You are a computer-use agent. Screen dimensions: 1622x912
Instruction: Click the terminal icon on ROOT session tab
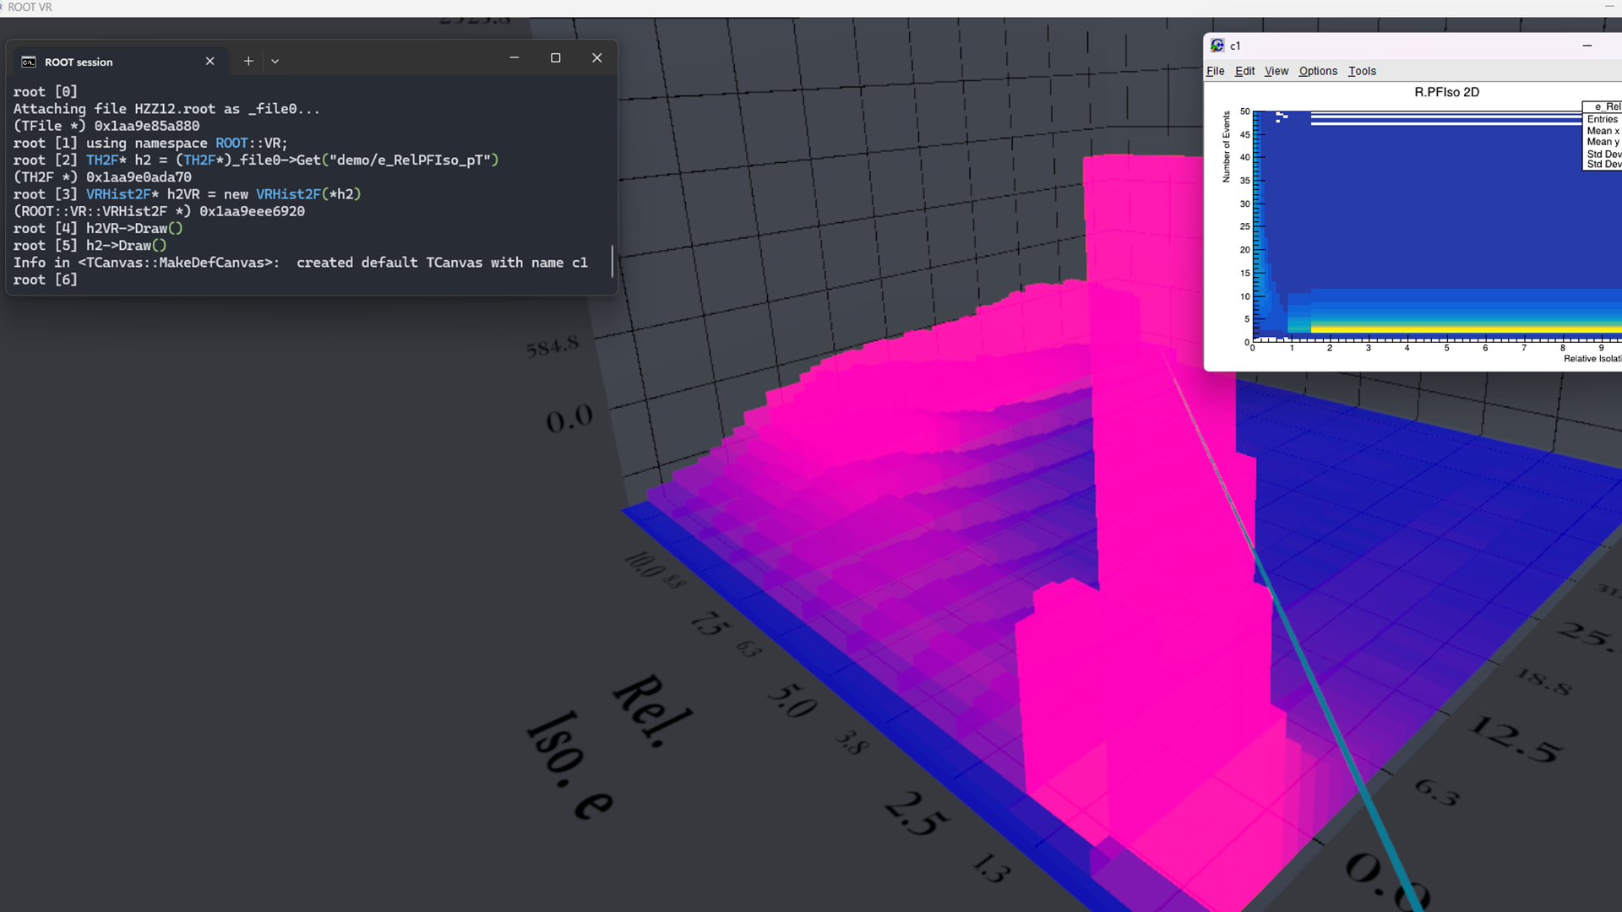tap(29, 62)
